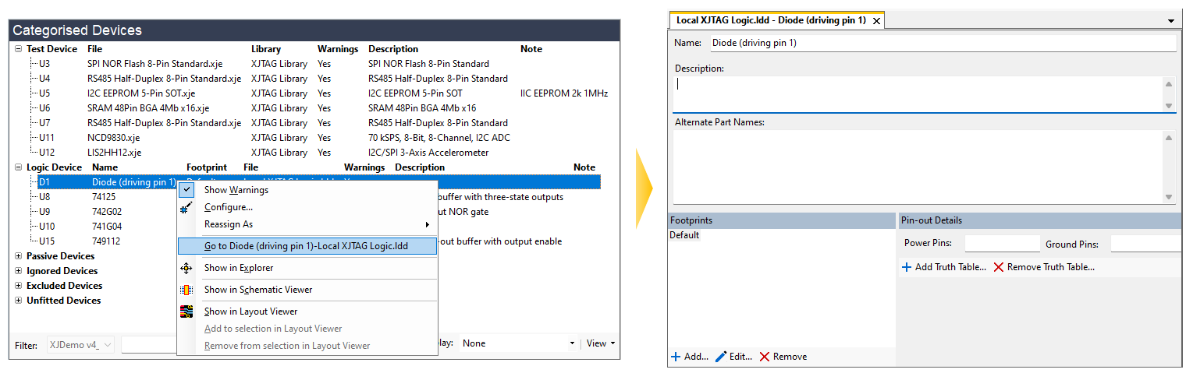Viewport: 1186px width, 373px height.
Task: Click the red X Remove footprint icon
Action: coord(765,357)
